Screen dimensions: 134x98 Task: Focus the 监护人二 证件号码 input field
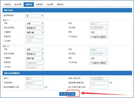coord(99,54)
